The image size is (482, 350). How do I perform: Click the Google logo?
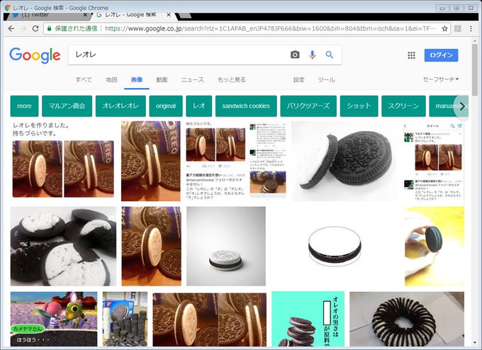point(35,55)
